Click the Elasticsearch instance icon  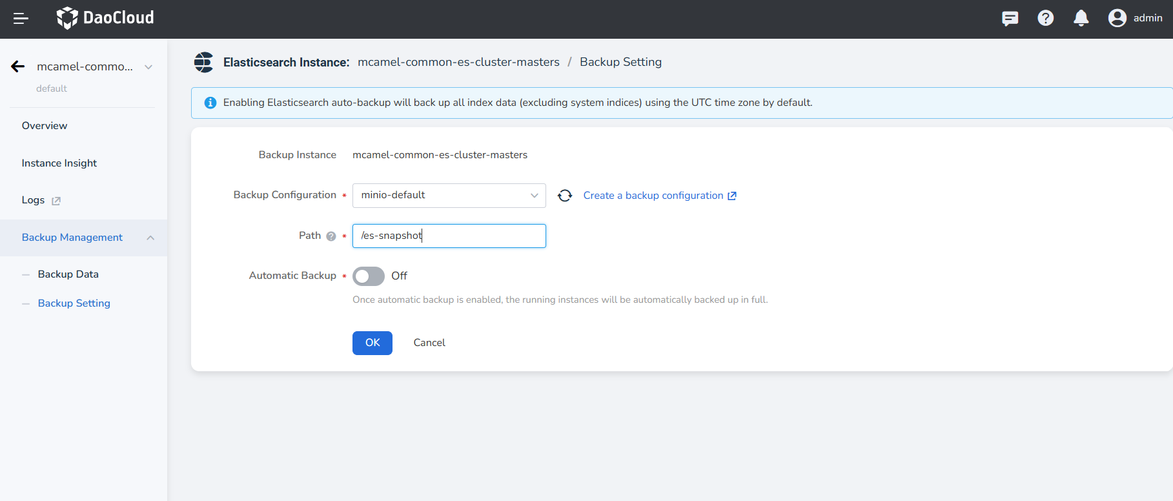(204, 63)
